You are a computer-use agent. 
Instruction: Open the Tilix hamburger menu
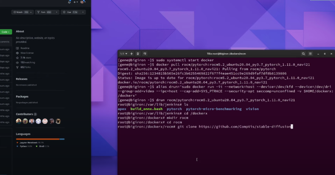(310, 54)
